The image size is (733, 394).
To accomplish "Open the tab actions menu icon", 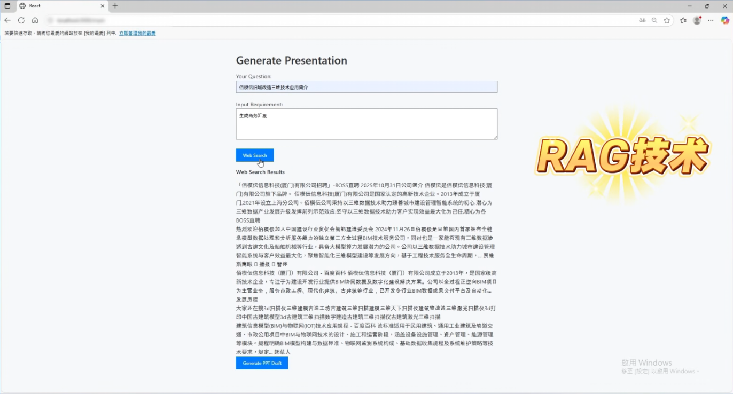I will (x=7, y=6).
